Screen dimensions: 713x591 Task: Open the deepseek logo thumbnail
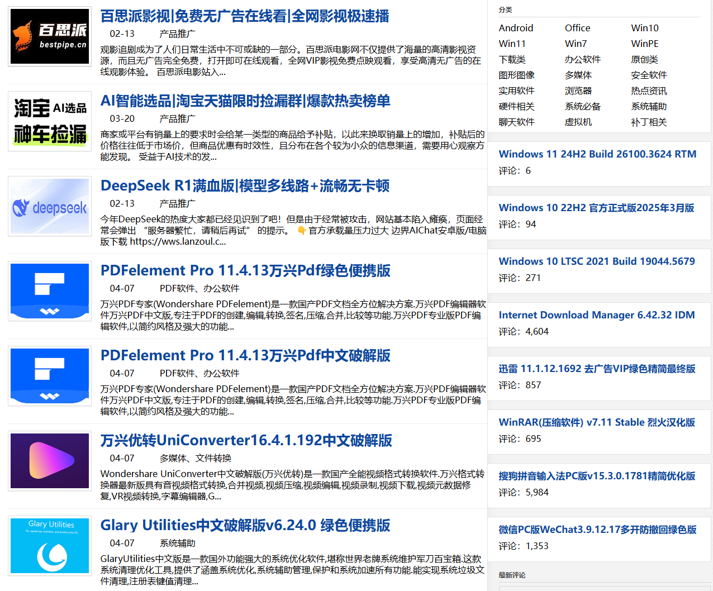[50, 206]
